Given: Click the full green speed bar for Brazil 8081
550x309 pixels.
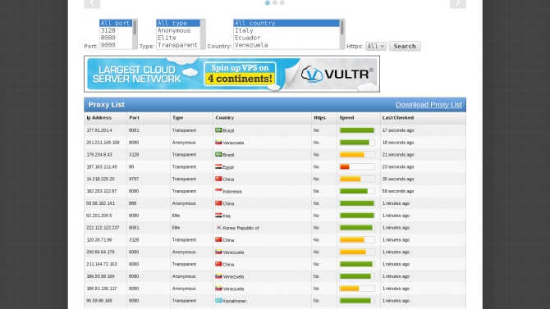Looking at the screenshot, I should coord(357,130).
